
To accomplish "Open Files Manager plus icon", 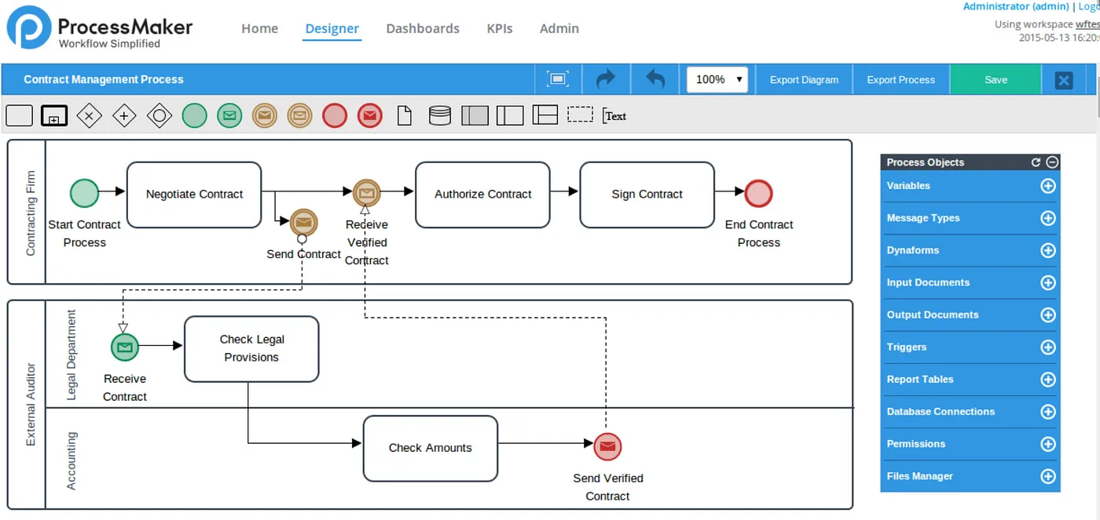I will click(1048, 476).
